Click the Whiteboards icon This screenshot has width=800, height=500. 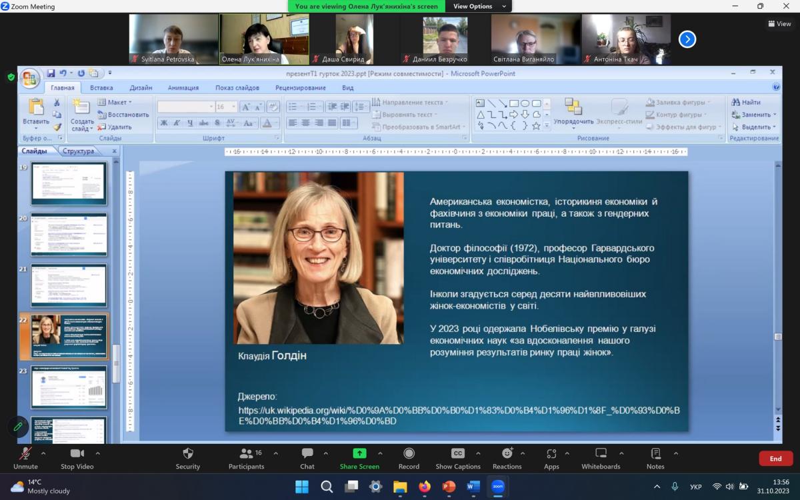click(601, 454)
